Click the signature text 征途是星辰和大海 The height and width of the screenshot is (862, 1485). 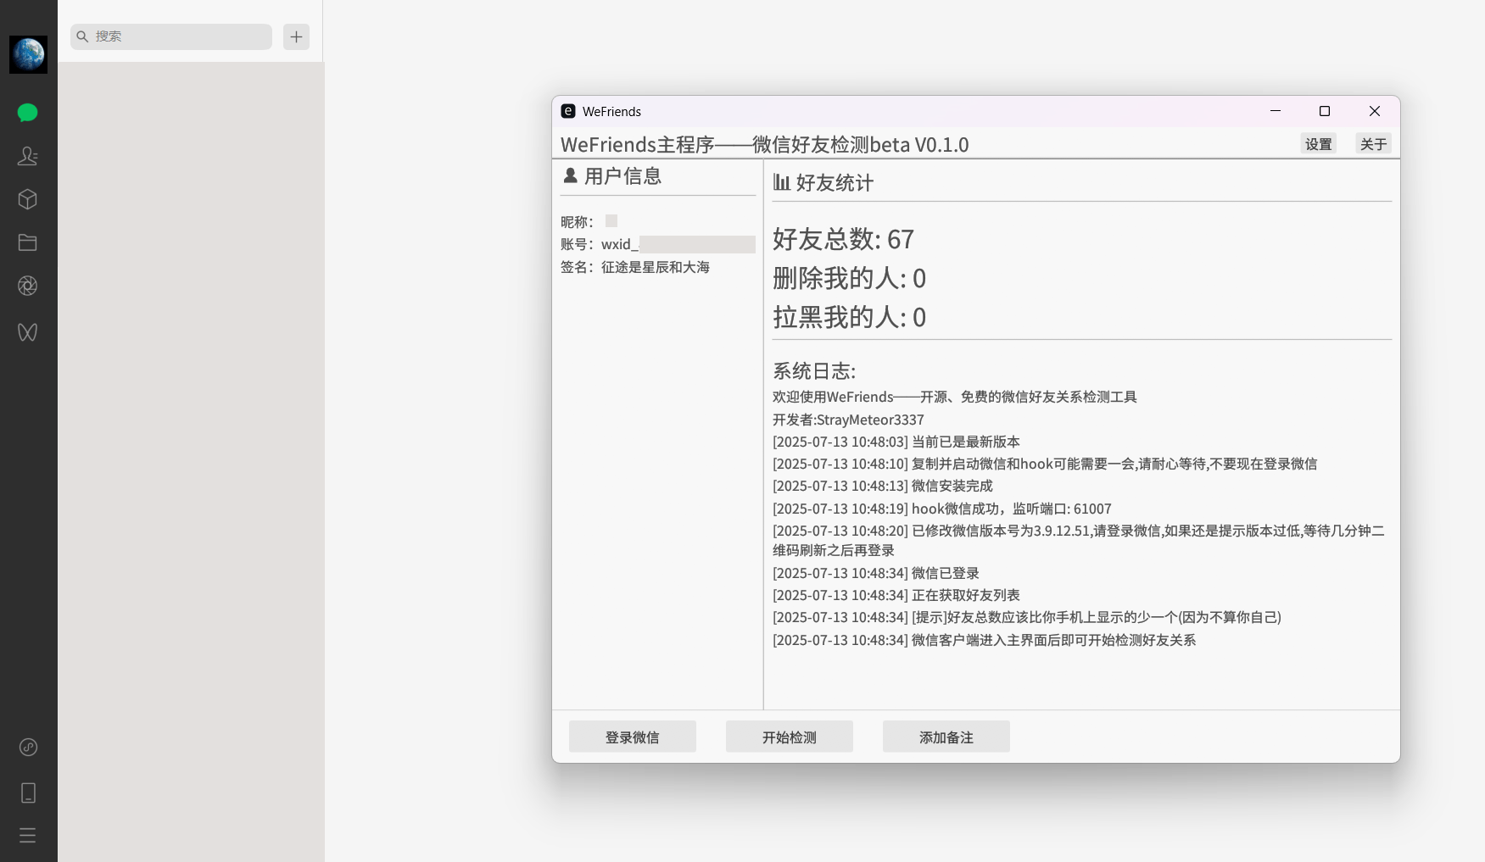pyautogui.click(x=656, y=267)
